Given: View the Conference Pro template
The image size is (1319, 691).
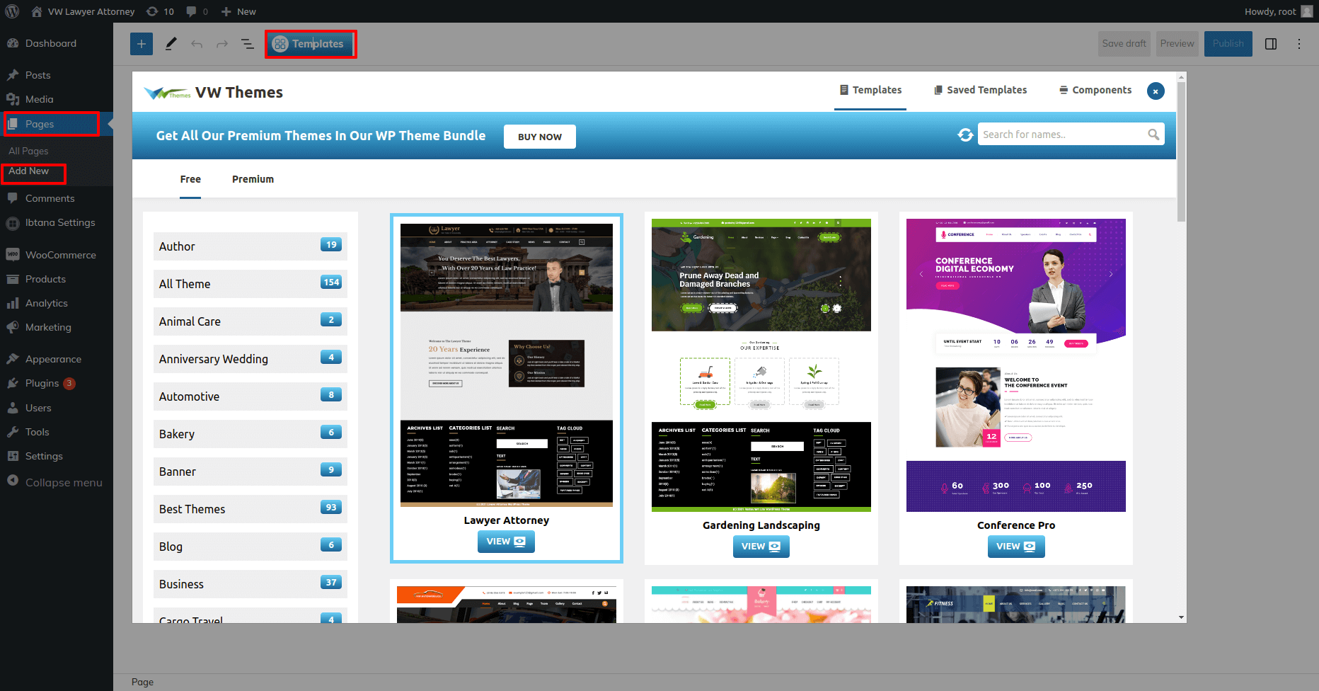Looking at the screenshot, I should click(1015, 547).
